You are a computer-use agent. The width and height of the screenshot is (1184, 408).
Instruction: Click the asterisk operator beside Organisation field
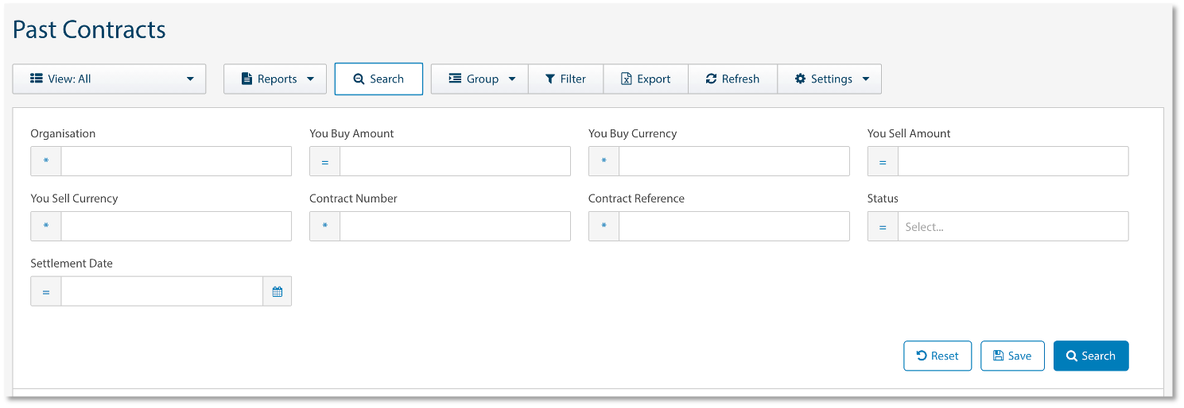[x=46, y=161]
